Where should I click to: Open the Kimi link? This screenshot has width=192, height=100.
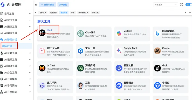click(x=49, y=30)
